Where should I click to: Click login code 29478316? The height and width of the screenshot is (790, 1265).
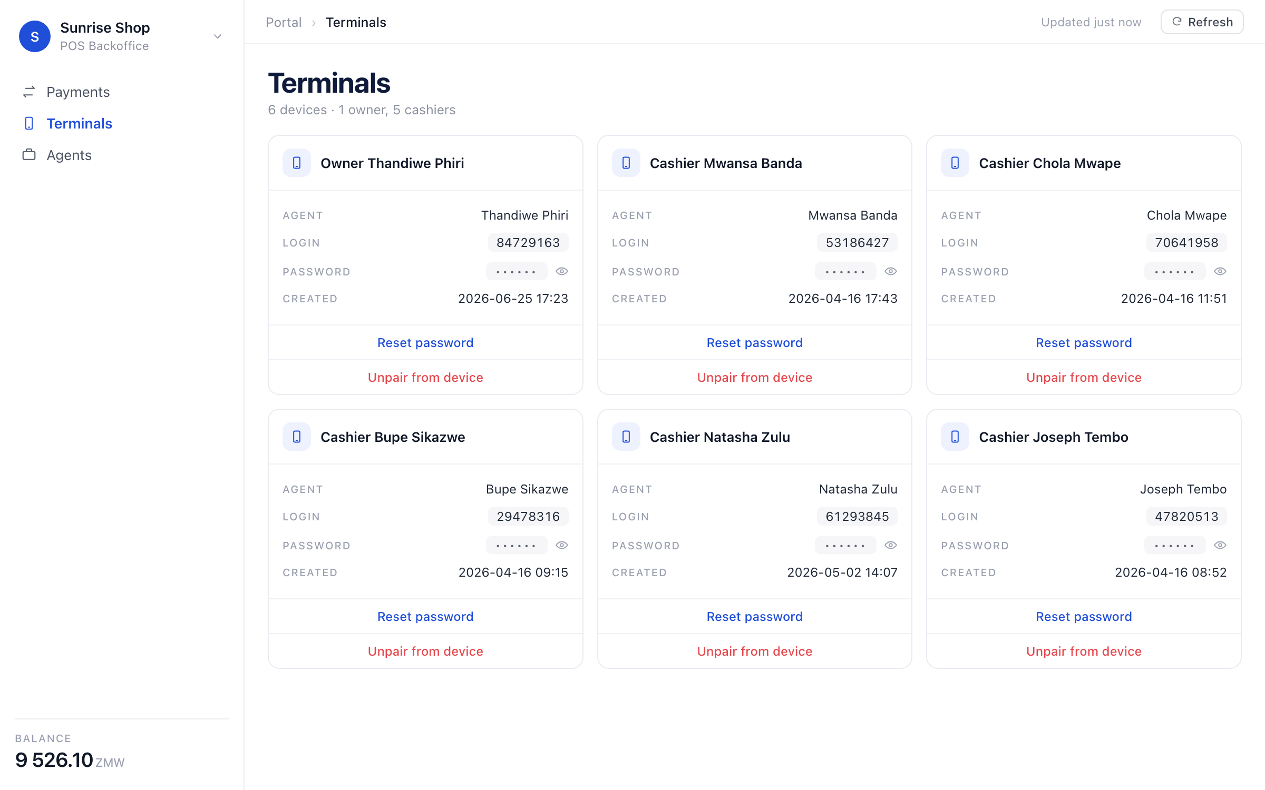[x=528, y=516]
